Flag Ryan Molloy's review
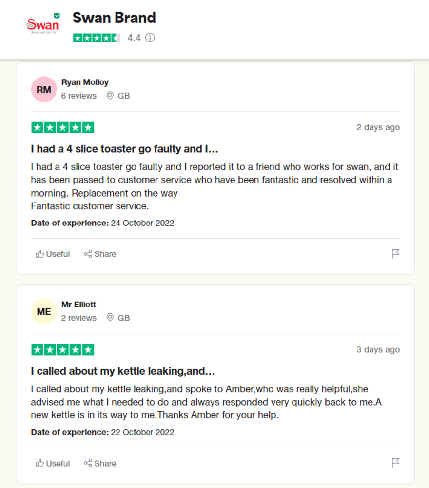 click(x=395, y=254)
